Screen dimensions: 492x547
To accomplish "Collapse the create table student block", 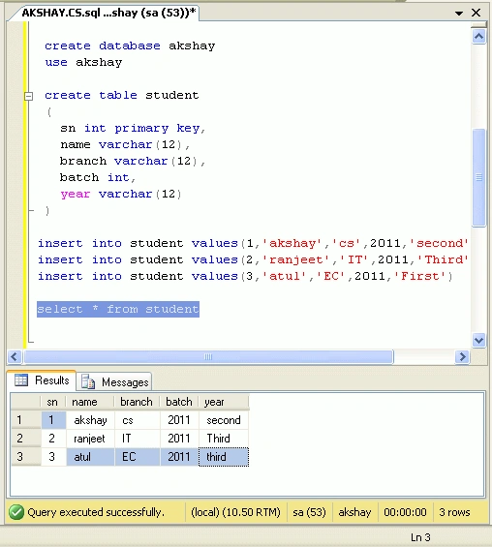I will [29, 96].
